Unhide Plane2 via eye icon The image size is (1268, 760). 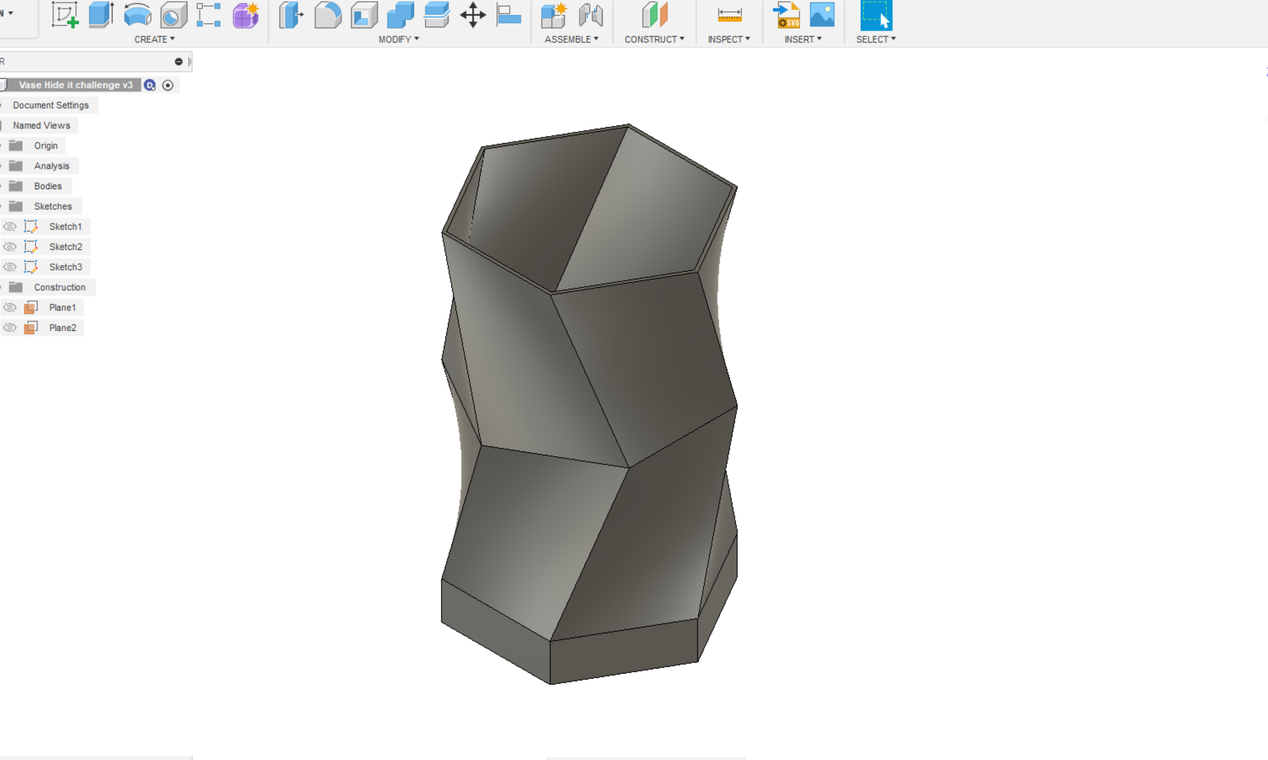(x=10, y=327)
